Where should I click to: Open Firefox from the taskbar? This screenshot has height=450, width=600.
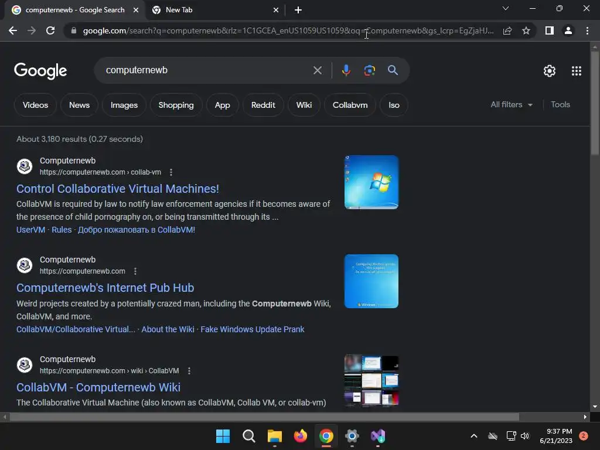click(x=301, y=436)
